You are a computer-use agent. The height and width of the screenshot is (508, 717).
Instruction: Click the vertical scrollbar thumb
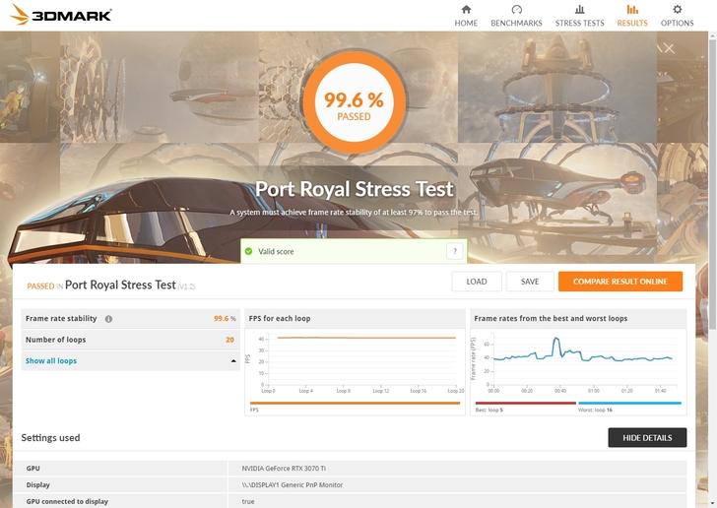coord(712,183)
